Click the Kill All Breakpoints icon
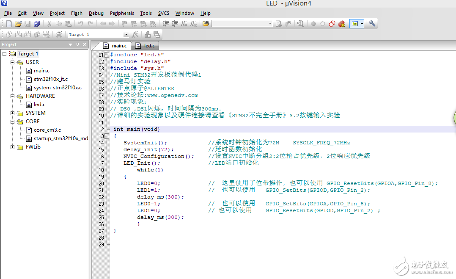The width and height of the screenshot is (456, 279). point(341,24)
